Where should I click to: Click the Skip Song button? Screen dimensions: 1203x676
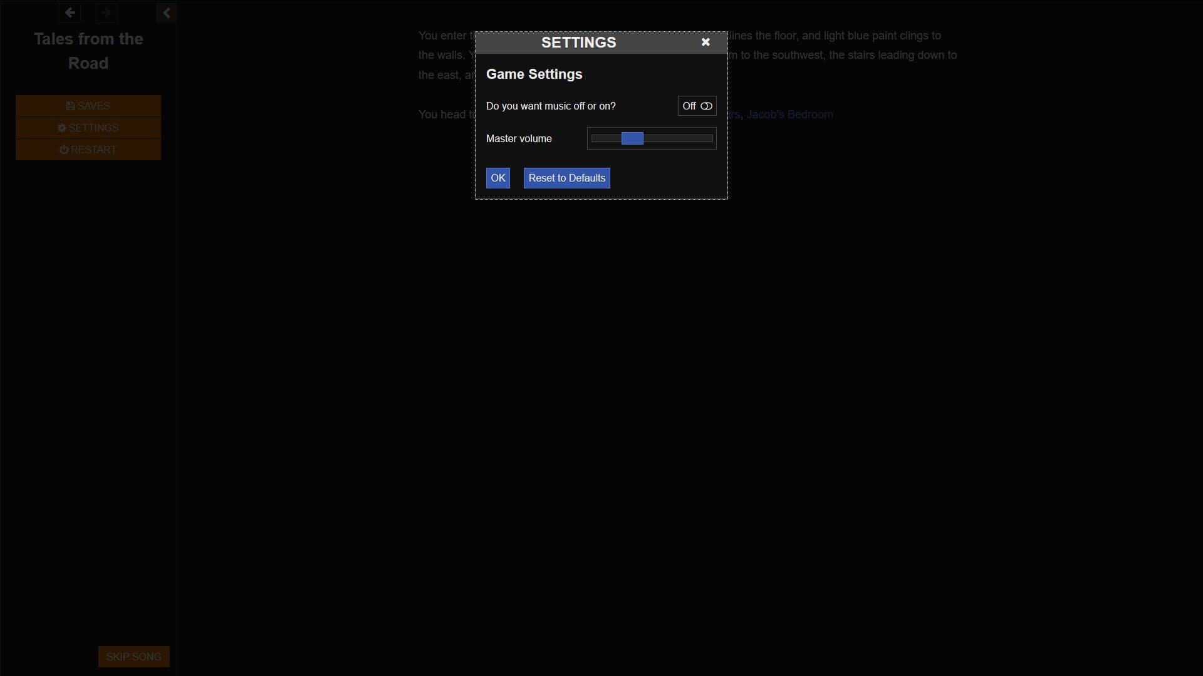point(134,657)
